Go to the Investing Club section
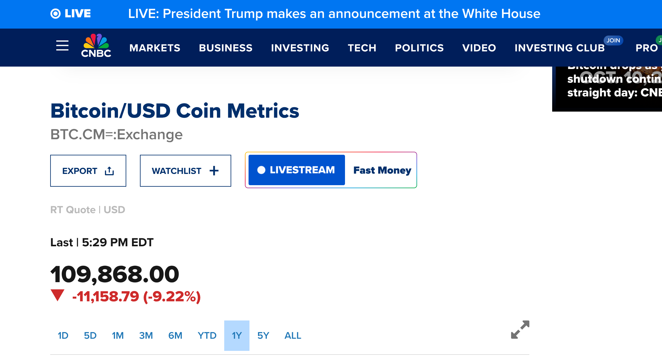This screenshot has width=662, height=360. (559, 48)
